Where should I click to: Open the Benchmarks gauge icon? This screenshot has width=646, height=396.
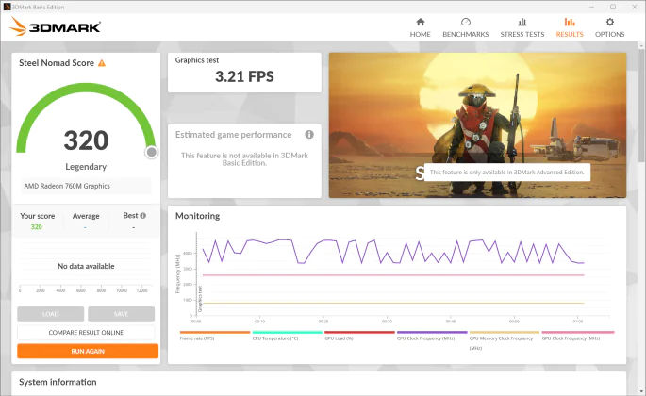[x=466, y=22]
